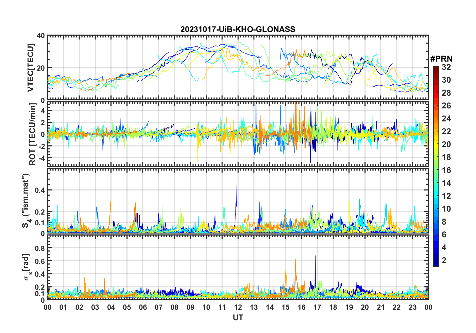Click the plot title 20231017-UiB-KHO-GLONASS
This screenshot has height=333, width=476.
(238, 30)
